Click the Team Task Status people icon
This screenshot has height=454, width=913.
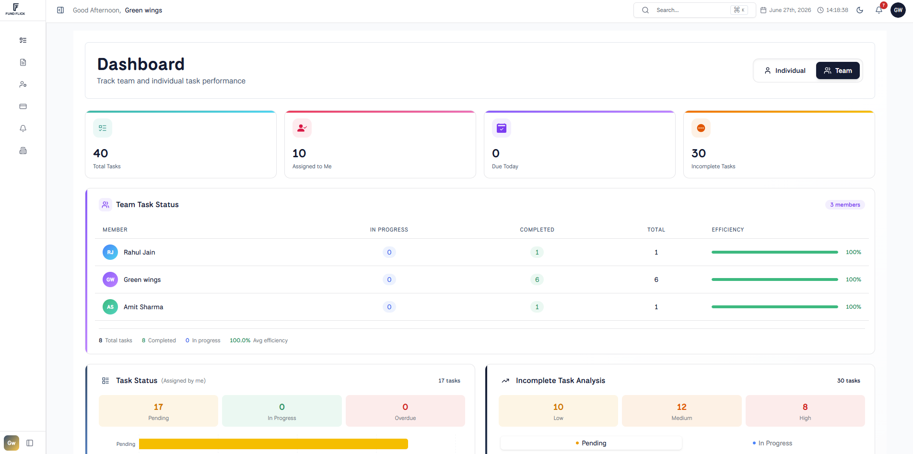(x=105, y=205)
